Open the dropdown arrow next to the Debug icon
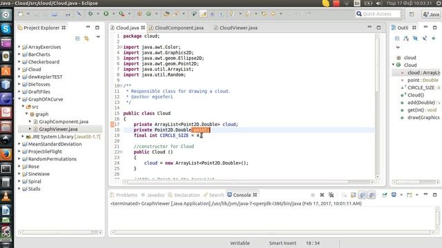Screen dimensions: 442x248 (98, 14)
